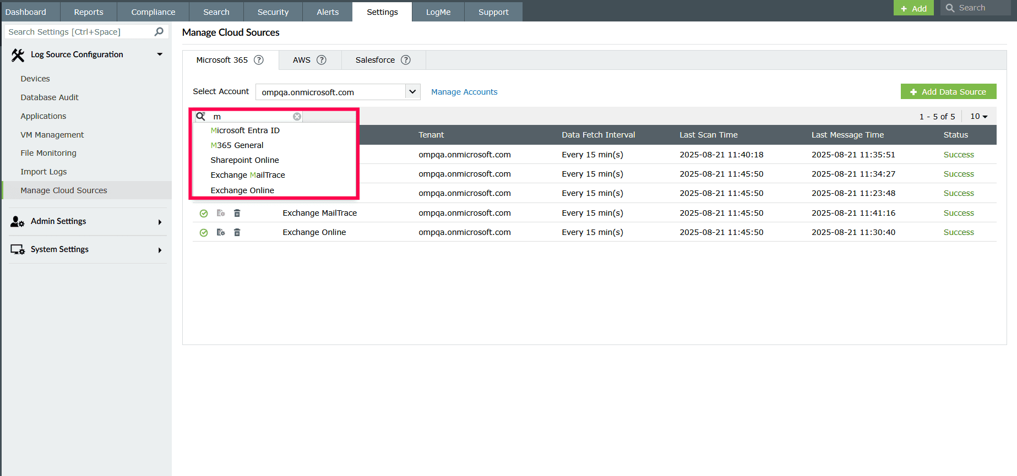Open the Reports tab
The width and height of the screenshot is (1017, 476).
pyautogui.click(x=89, y=12)
